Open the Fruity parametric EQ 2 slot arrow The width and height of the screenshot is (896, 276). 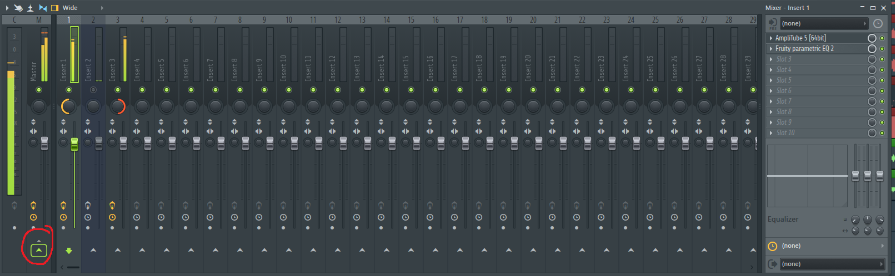click(770, 49)
